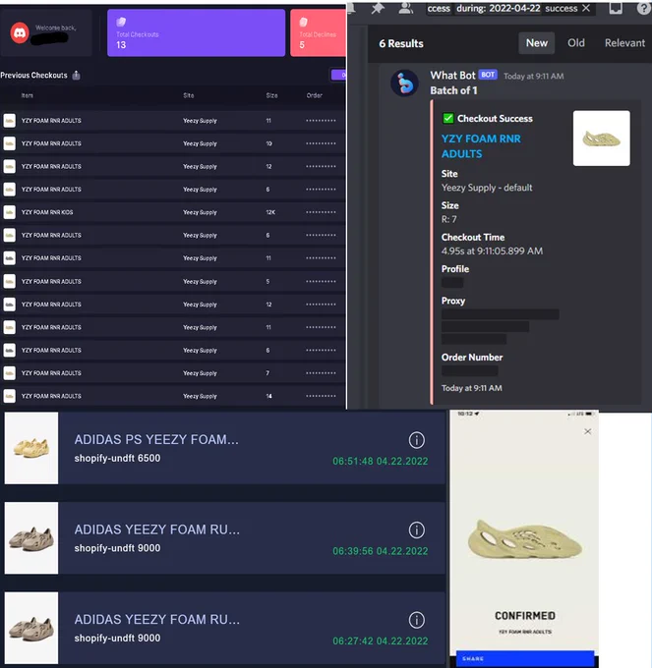The width and height of the screenshot is (652, 668).
Task: Reveal hidden order number for size 14 row
Action: (321, 396)
